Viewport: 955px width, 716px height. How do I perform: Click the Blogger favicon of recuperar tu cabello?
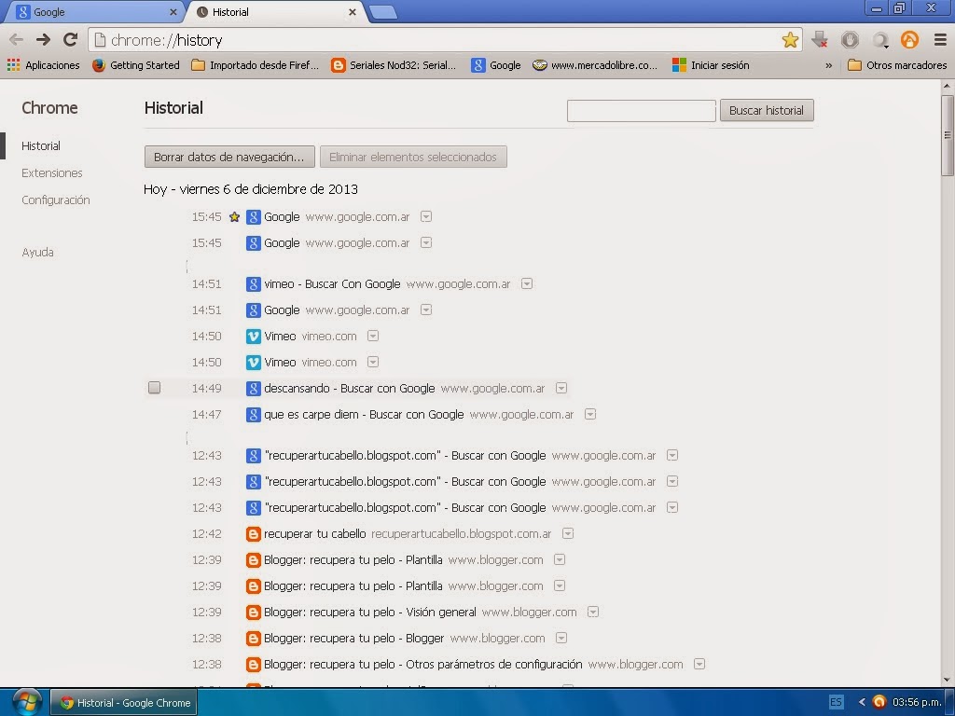(254, 534)
